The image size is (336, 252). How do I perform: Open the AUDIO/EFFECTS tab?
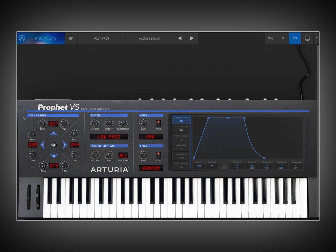coord(181,165)
